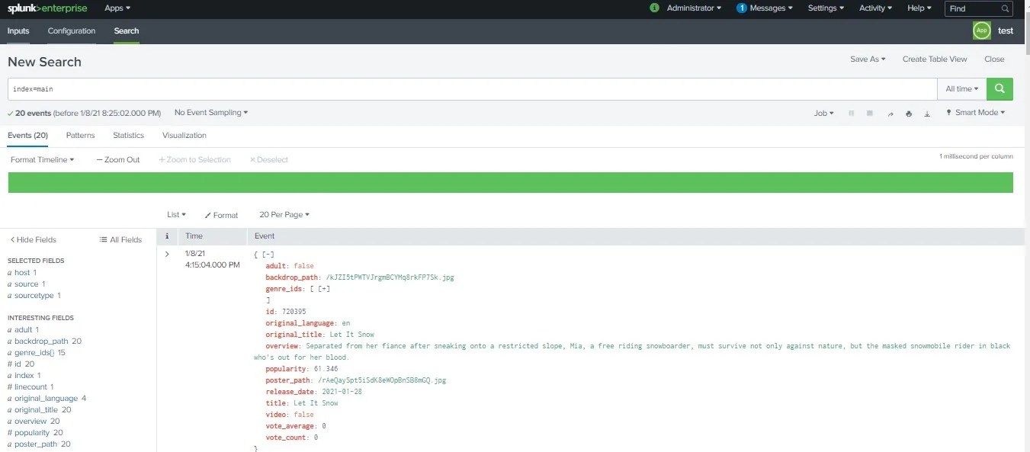This screenshot has width=1030, height=452.
Task: Export the search results
Action: click(x=928, y=113)
